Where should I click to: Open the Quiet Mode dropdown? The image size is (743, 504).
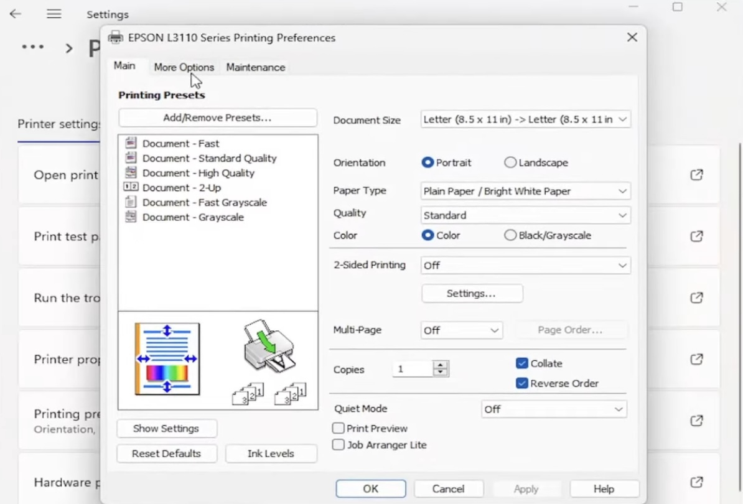pos(554,409)
